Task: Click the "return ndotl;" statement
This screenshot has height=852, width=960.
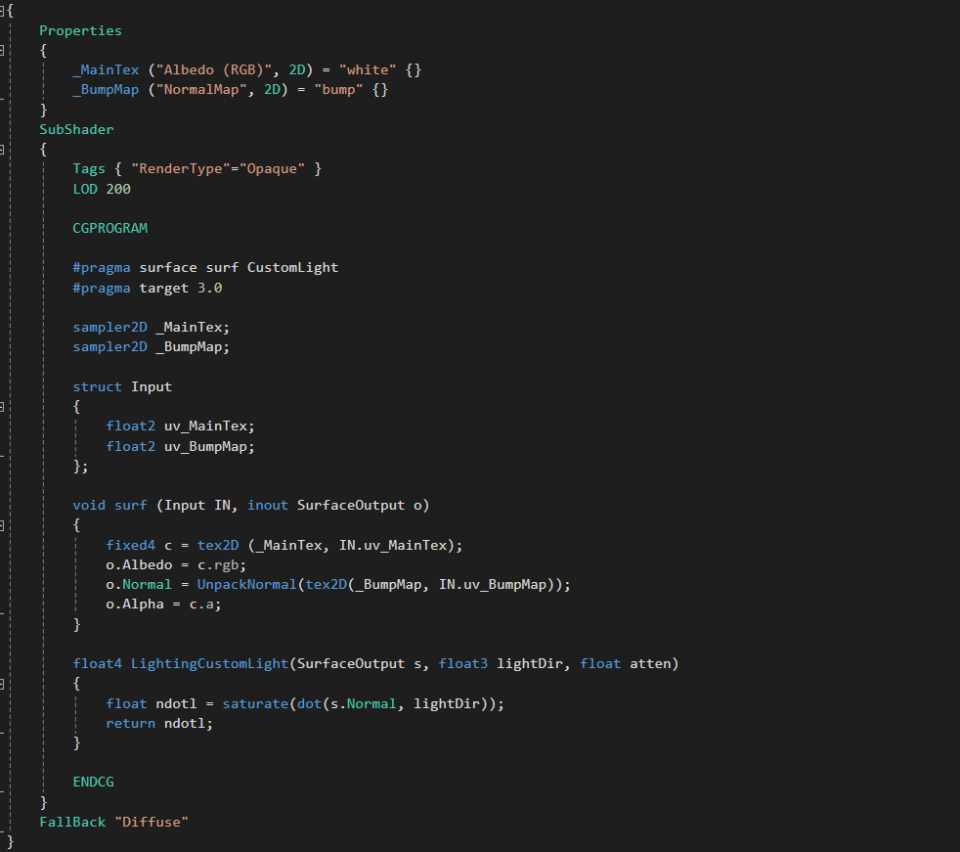Action: tap(159, 724)
